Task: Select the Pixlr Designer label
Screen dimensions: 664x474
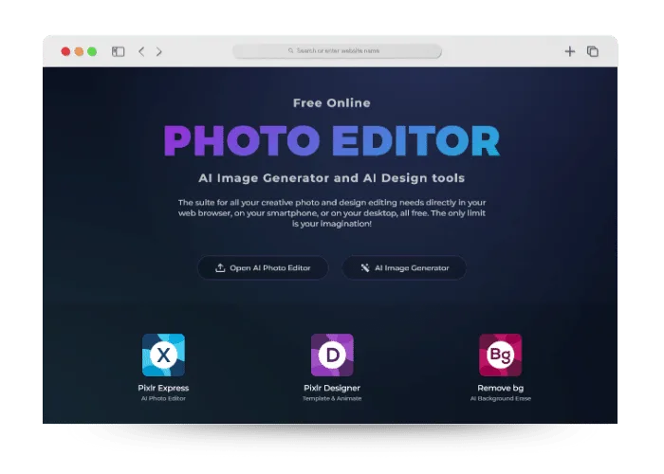Action: click(x=332, y=388)
